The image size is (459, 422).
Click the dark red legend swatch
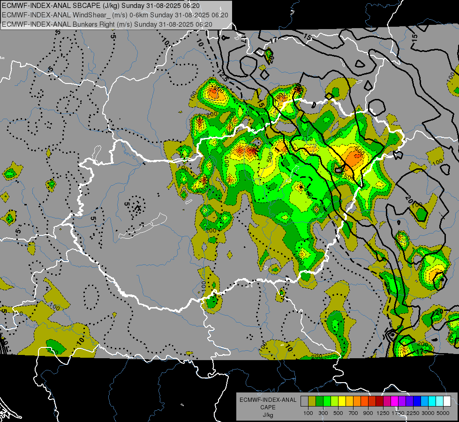click(380, 401)
